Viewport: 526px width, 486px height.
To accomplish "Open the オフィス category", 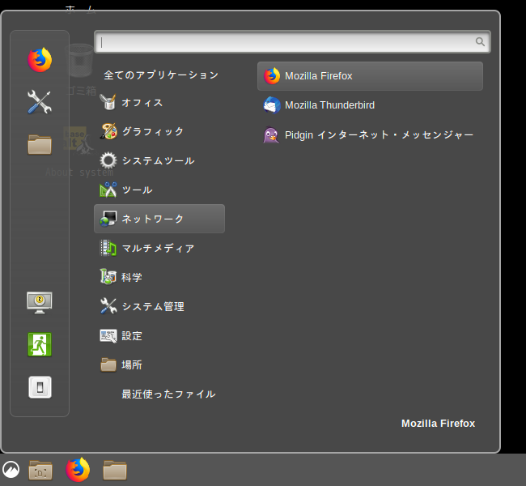I will click(x=159, y=102).
